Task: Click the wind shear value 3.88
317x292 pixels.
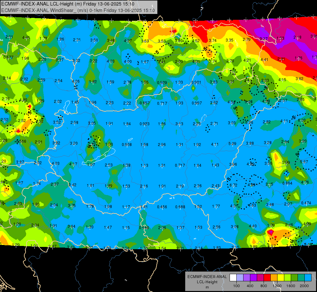Action: click(x=250, y=143)
